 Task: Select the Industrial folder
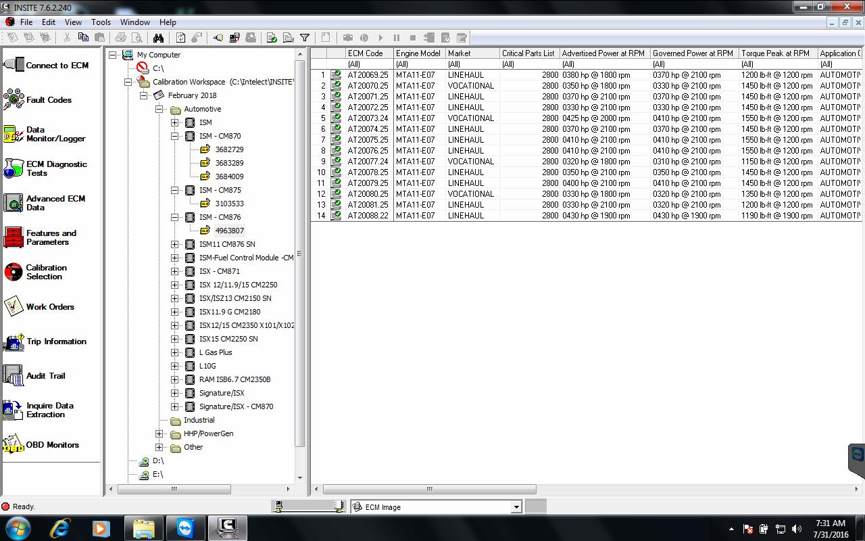199,420
